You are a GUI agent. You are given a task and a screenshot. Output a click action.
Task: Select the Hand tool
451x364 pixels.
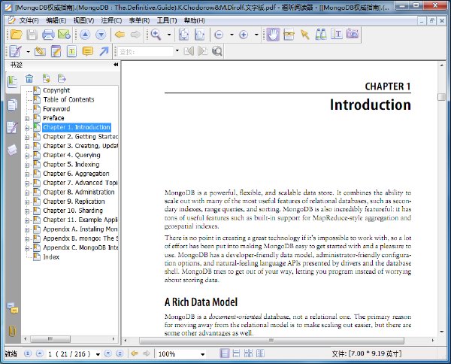(273, 35)
